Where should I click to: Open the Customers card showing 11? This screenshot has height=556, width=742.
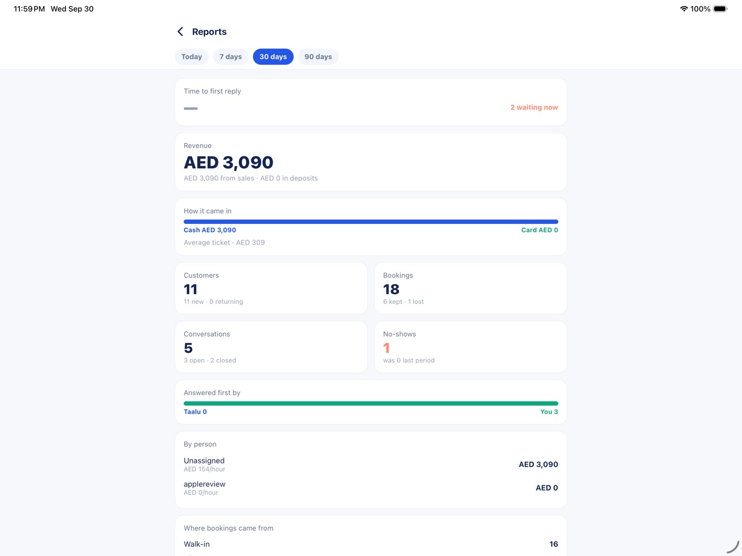(x=271, y=288)
